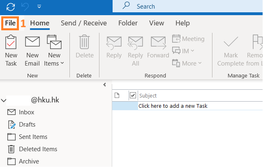Open the Deleted Items folder
Viewport: 263px width, 168px height.
(32, 149)
